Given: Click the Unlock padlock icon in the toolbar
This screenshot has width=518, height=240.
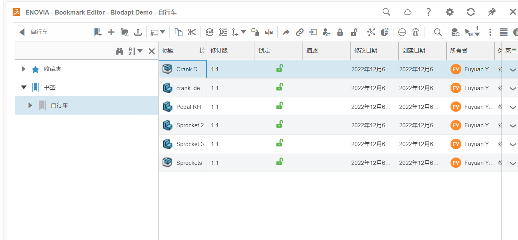Looking at the screenshot, I should coord(354,32).
